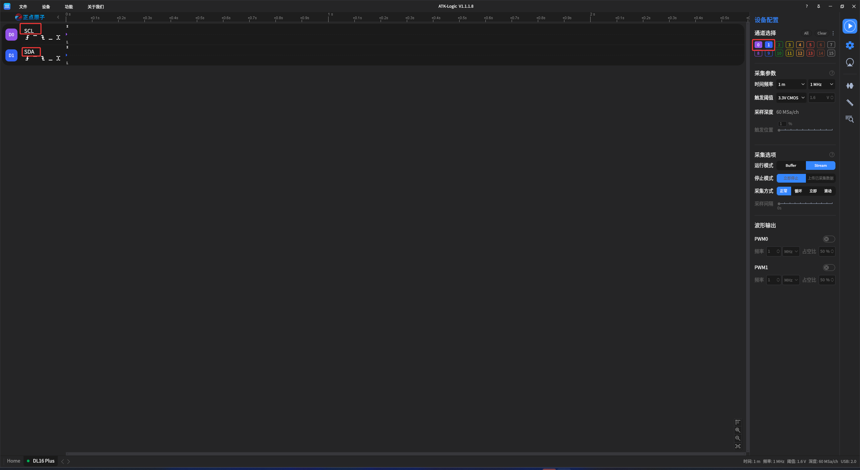Open the 功能 menu

69,7
